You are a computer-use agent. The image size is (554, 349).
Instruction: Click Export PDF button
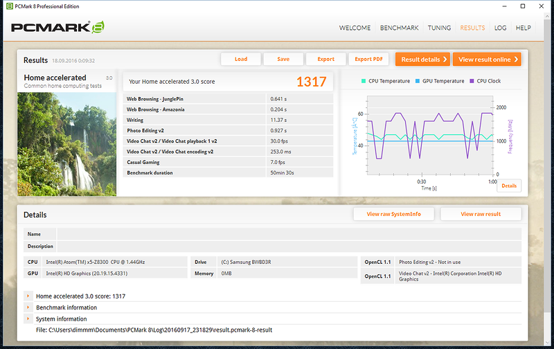coord(368,59)
